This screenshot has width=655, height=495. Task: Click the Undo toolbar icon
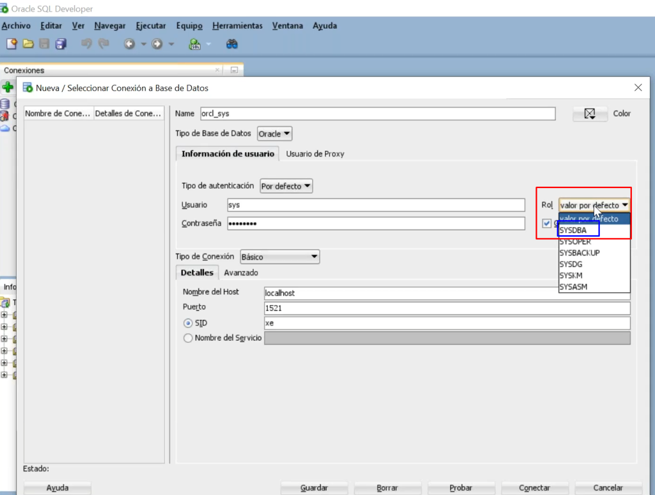pyautogui.click(x=86, y=43)
